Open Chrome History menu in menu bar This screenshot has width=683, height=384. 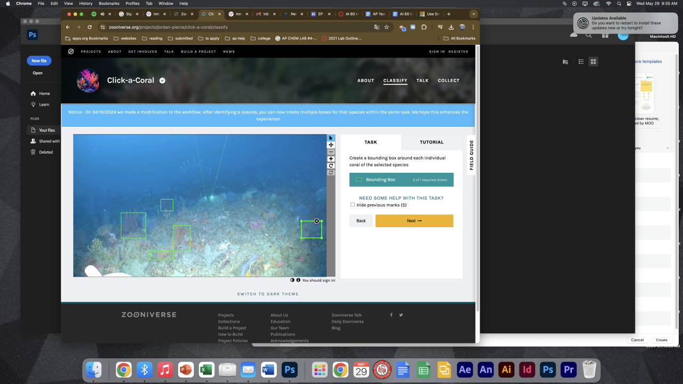[x=85, y=3]
